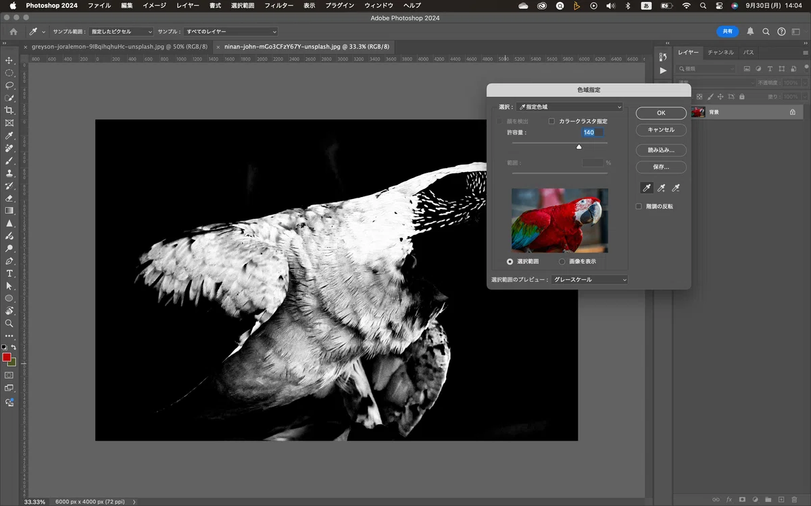Select the Horizontal Type tool

click(9, 273)
